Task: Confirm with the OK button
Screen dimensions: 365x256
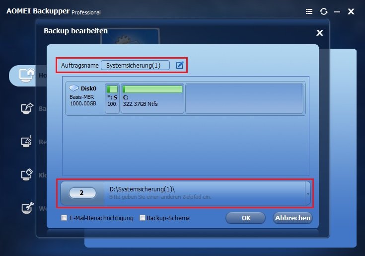Action: (246, 218)
